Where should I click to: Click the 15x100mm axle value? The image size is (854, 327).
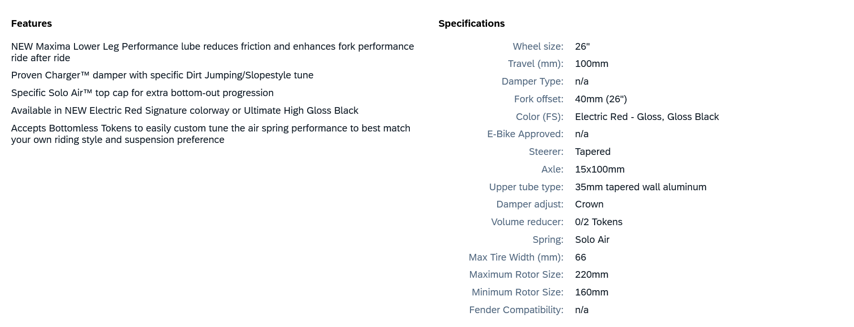coord(599,169)
